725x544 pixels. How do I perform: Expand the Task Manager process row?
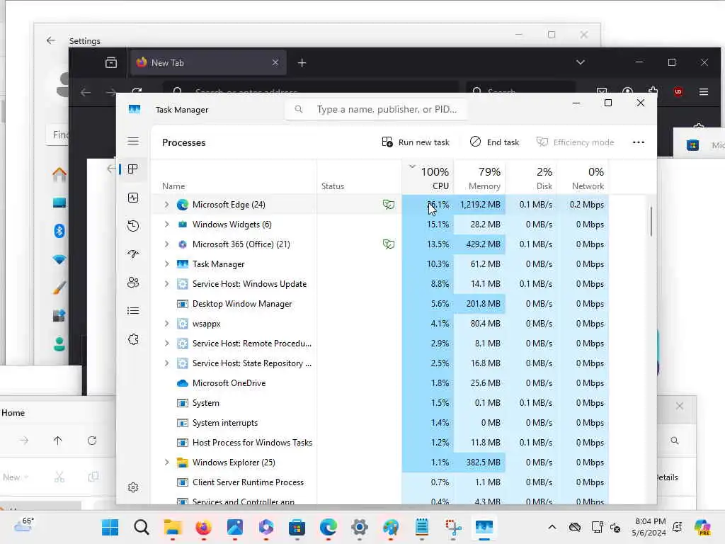(167, 264)
